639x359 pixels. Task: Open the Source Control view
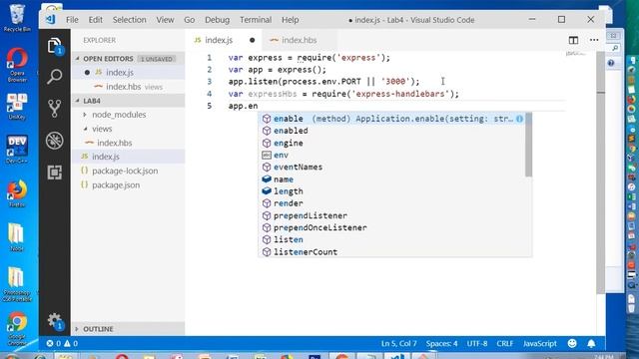(54, 109)
